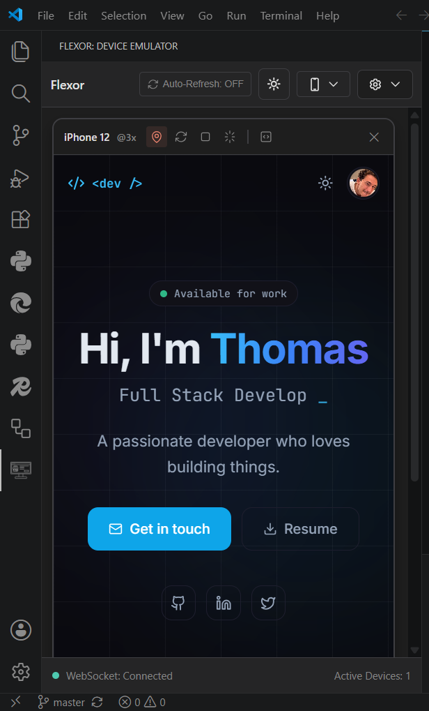Toggle the website light mode sun icon
This screenshot has width=429, height=711.
point(325,184)
